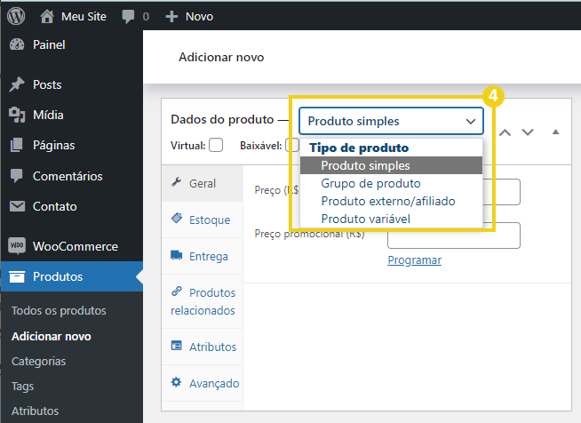The image size is (581, 423).
Task: Open Adicionar novo submenu item
Action: [x=52, y=336]
